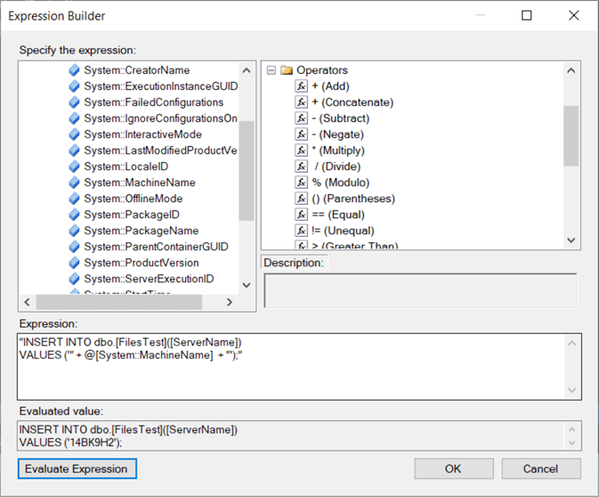Click variable list scroll up arrow
The width and height of the screenshot is (599, 497).
click(247, 70)
